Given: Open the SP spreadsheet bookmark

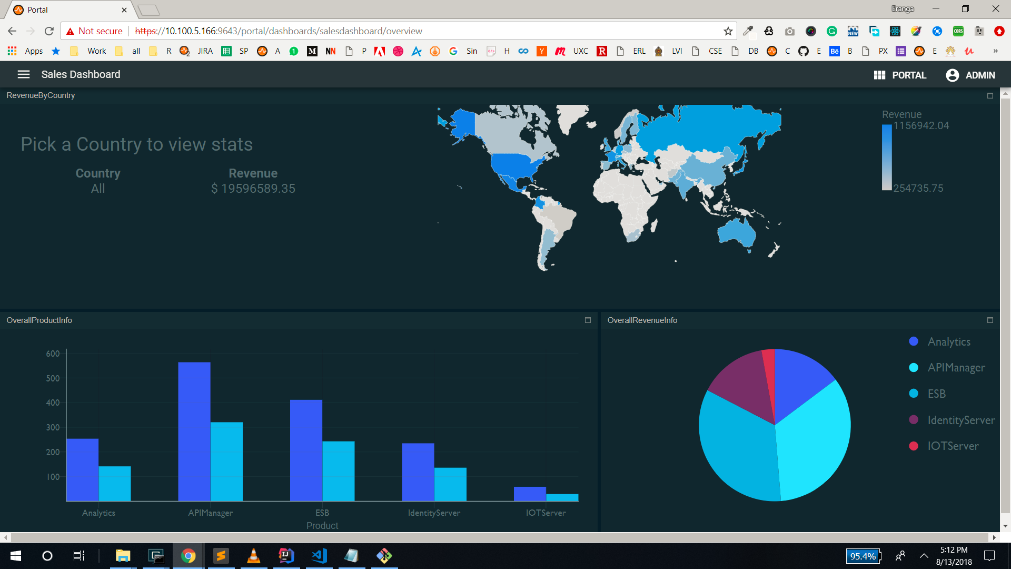Looking at the screenshot, I should 235,51.
